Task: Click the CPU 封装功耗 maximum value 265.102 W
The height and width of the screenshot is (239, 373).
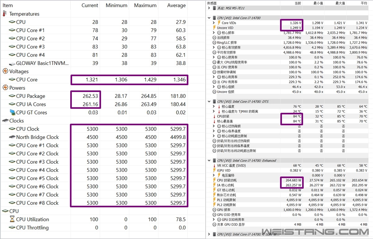Action: 336,180
